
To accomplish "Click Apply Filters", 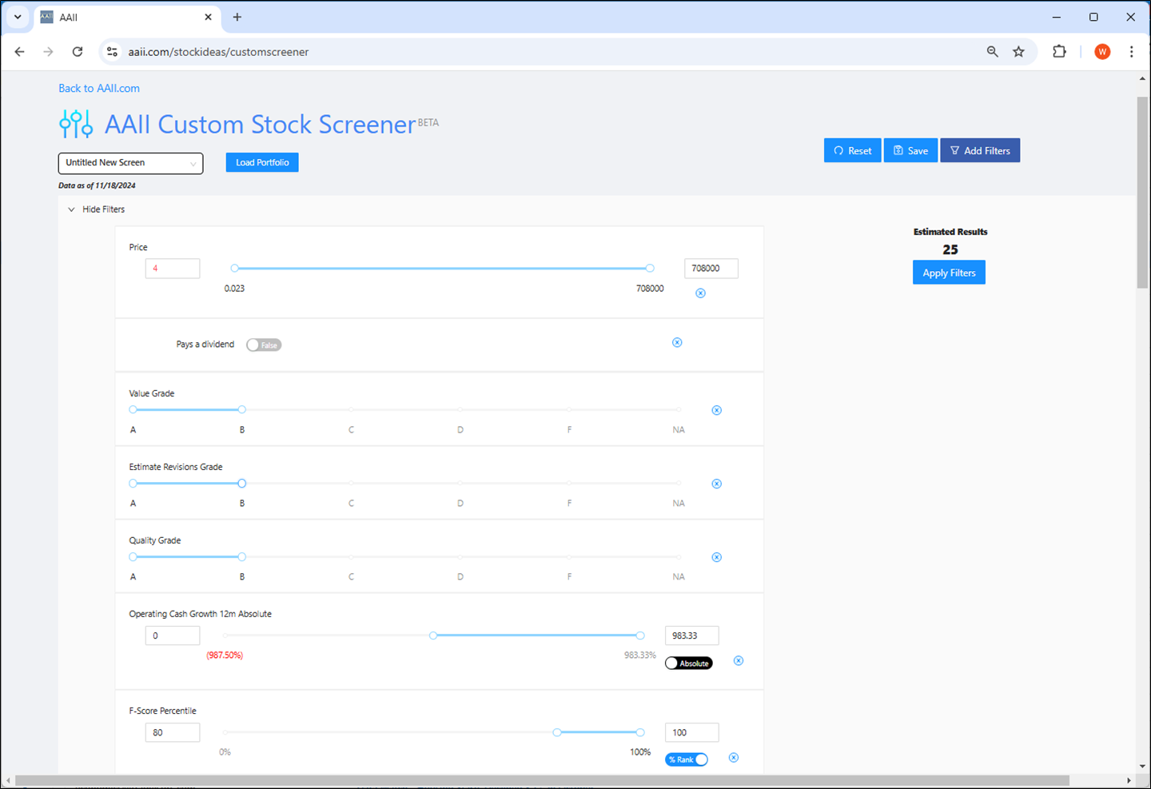I will click(x=949, y=273).
